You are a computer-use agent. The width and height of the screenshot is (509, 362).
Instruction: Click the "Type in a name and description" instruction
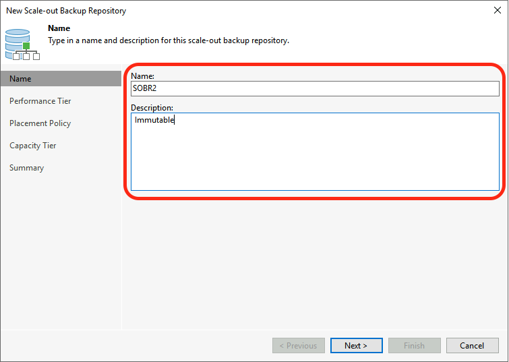tap(169, 40)
